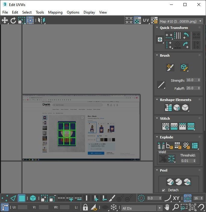Screen dimensions: 206x212
Task: Collapse the Peel rollout
Action: [x=157, y=170]
